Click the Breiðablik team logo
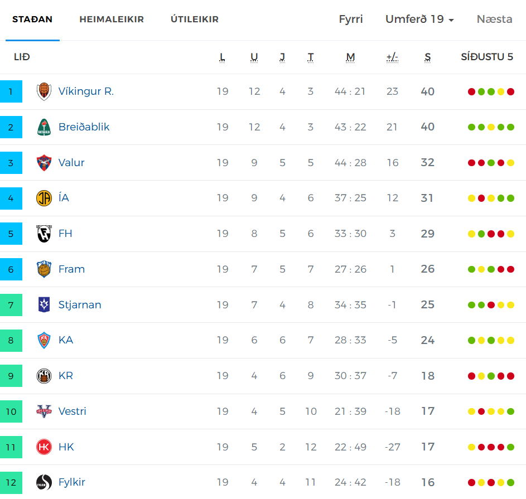 (x=44, y=127)
